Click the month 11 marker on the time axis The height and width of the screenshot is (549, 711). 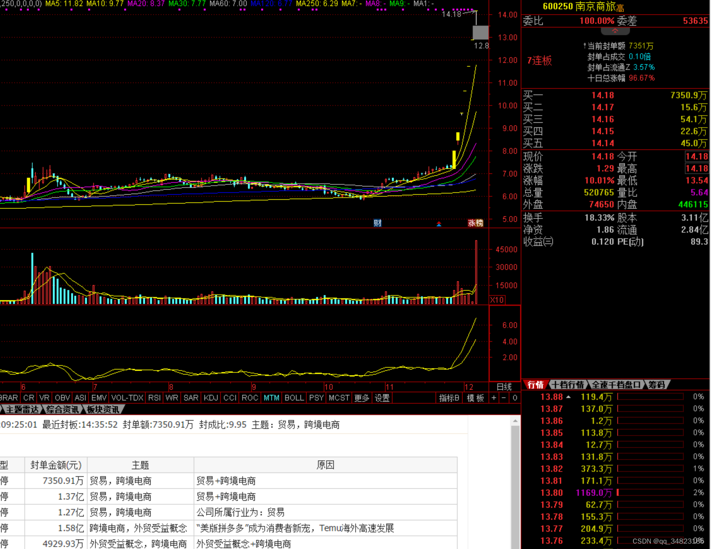(389, 387)
